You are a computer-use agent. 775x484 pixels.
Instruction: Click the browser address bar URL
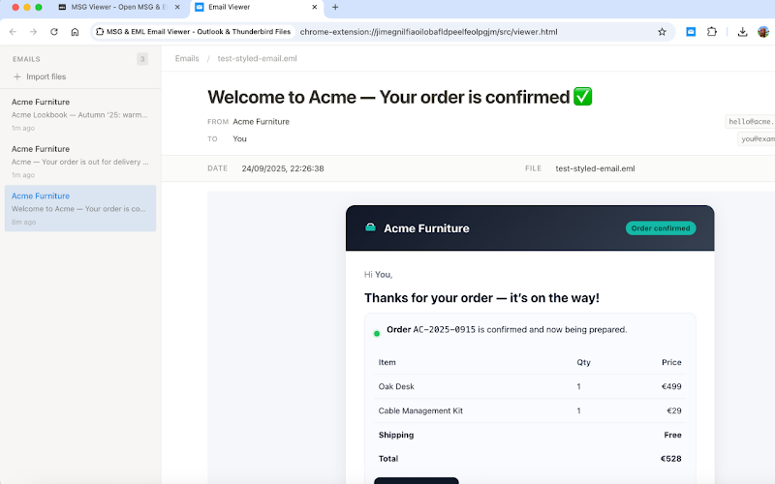click(x=428, y=31)
